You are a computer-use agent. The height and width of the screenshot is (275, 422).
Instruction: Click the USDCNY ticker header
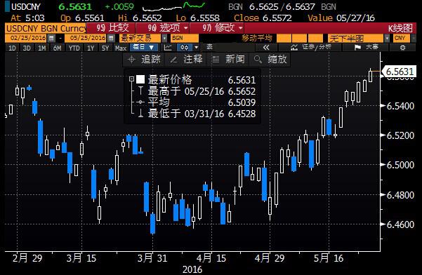[x=26, y=7]
